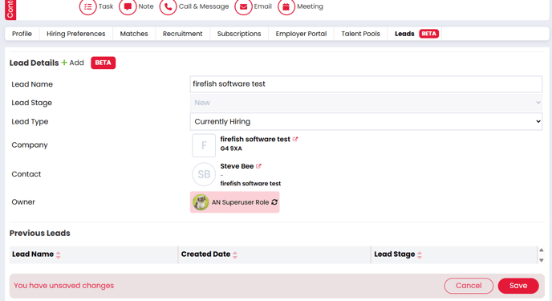This screenshot has height=301, width=552.
Task: Click the BETA badge beside Lead Details
Action: (x=103, y=63)
